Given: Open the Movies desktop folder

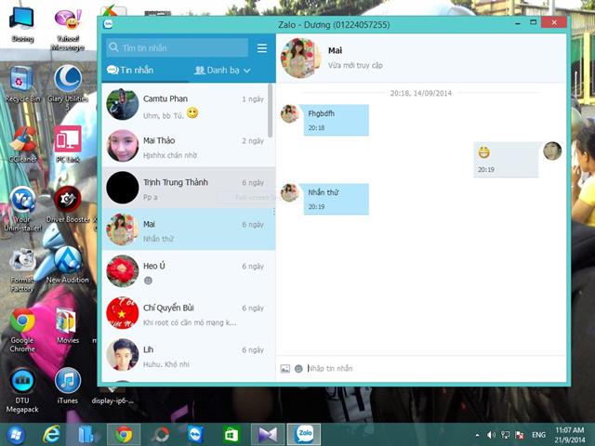Looking at the screenshot, I should point(68,325).
